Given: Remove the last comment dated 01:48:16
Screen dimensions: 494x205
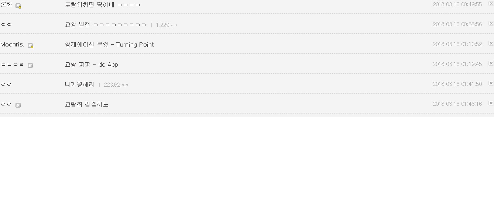Looking at the screenshot, I should point(491,103).
